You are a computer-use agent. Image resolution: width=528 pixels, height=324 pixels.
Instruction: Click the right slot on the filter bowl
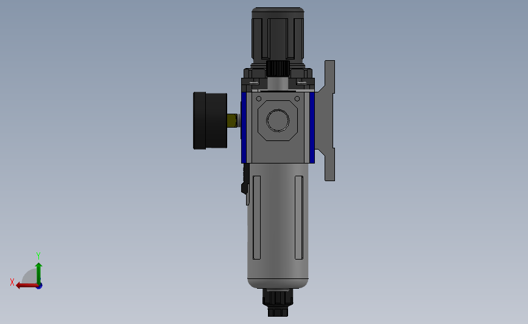coord(299,218)
